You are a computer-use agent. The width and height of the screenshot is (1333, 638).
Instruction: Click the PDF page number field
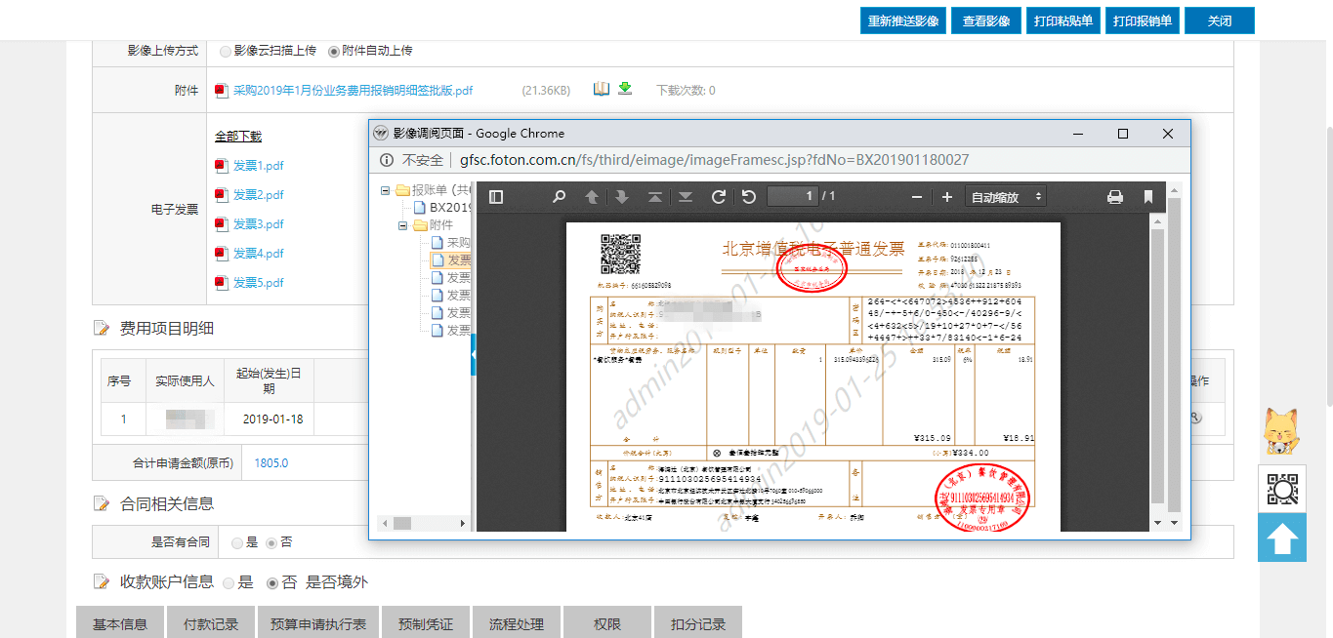pos(792,197)
